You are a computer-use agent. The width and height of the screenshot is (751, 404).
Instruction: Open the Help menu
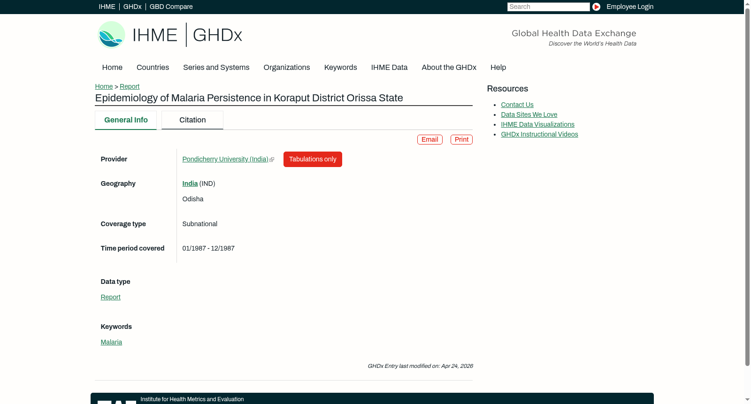click(x=498, y=68)
